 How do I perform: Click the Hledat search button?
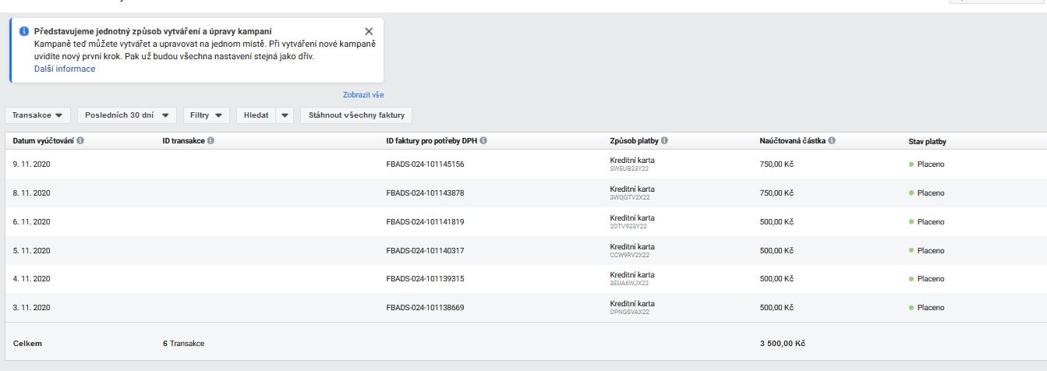(x=256, y=115)
